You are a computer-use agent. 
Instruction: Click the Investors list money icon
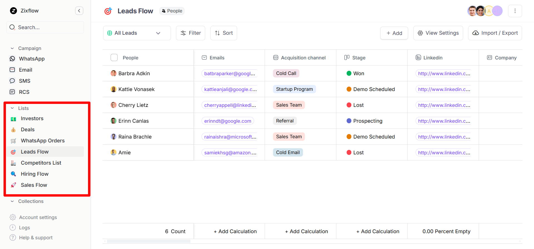click(x=13, y=119)
